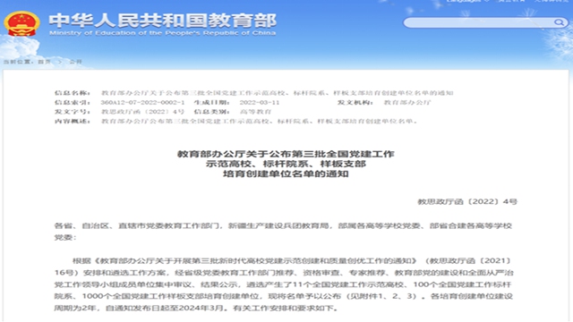Click the 教育部办公厅 issuing agency value
Image resolution: width=573 pixels, height=322 pixels.
pyautogui.click(x=407, y=103)
